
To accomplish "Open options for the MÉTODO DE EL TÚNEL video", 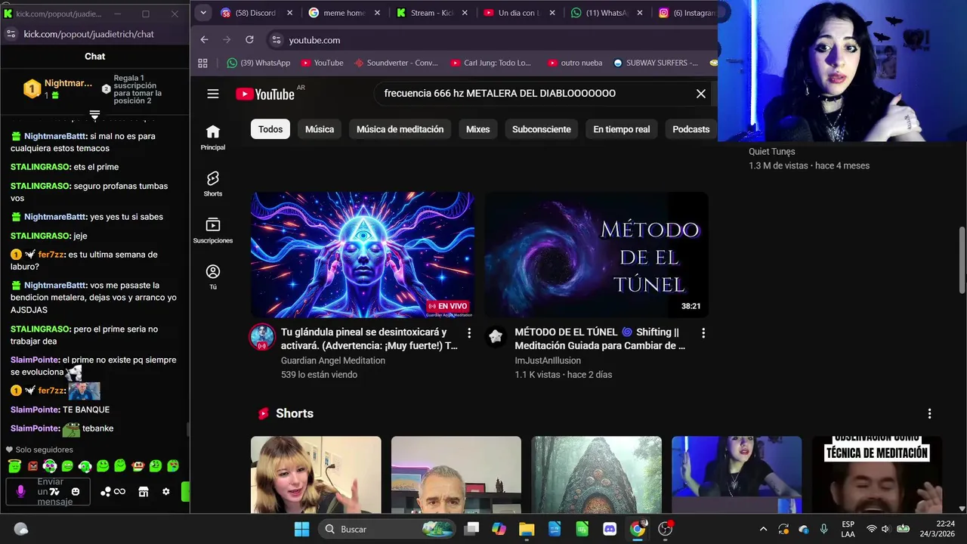I will click(703, 333).
